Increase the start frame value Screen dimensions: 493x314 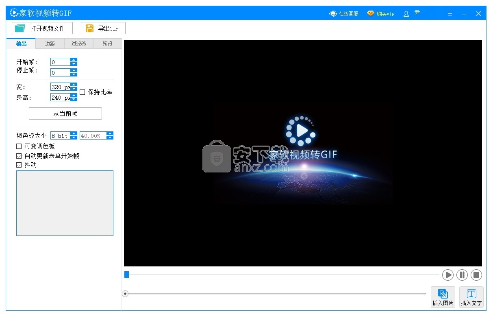(74, 60)
